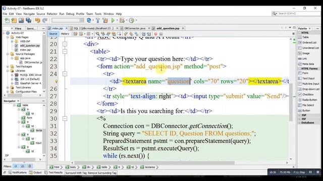This screenshot has width=323, height=181.
Task: Toggle the third Navigator filter button
Action: point(30,166)
